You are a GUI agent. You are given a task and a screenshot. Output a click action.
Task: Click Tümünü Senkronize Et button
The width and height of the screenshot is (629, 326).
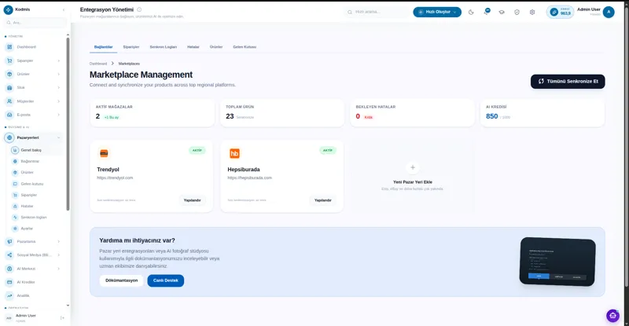[x=568, y=82]
